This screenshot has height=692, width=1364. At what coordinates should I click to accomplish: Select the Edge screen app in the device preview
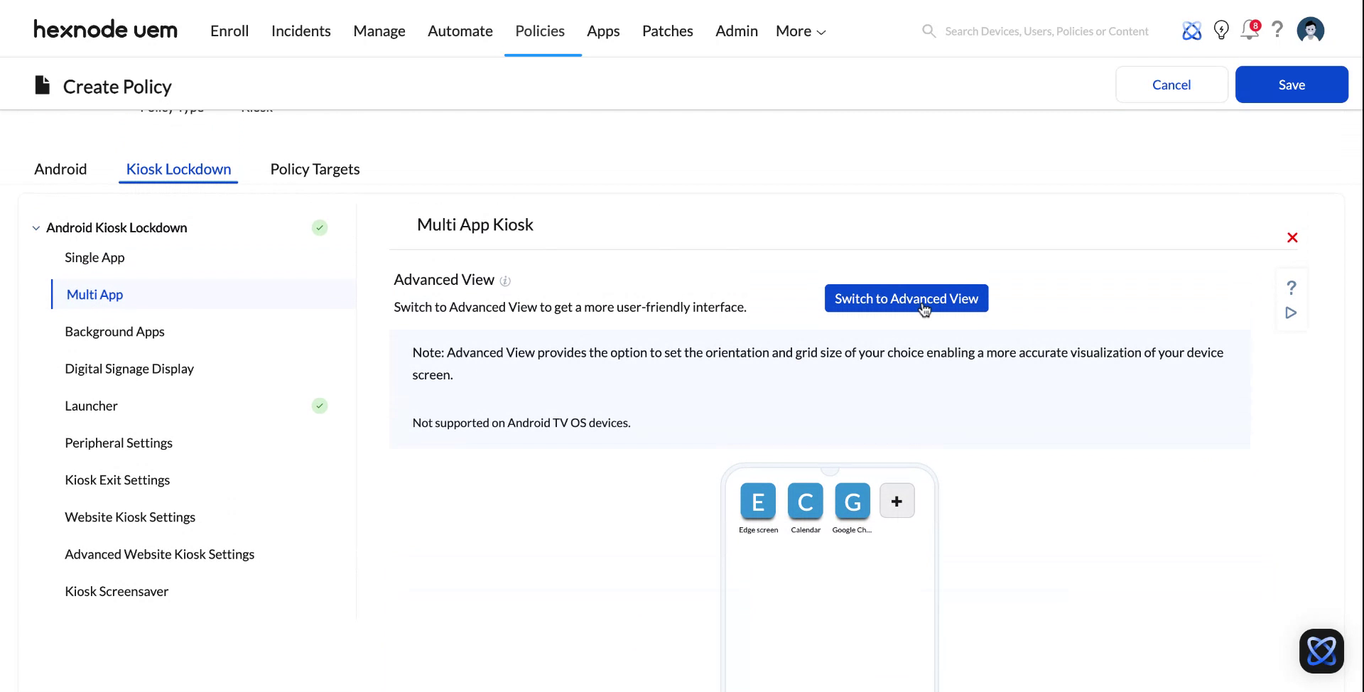tap(758, 502)
